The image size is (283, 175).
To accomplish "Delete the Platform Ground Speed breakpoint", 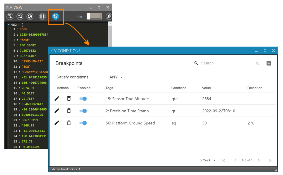I will pyautogui.click(x=69, y=123).
